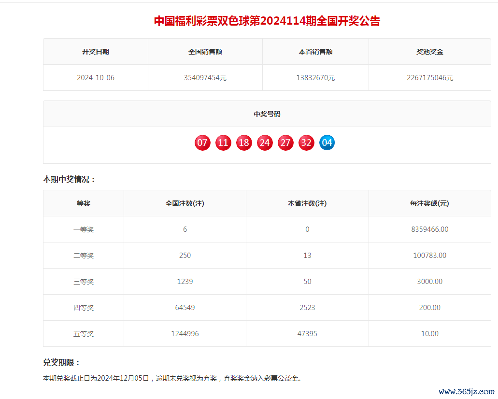Image resolution: width=498 pixels, height=399 pixels.
Task: Click third prize provincial count 50
Action: 307,282
